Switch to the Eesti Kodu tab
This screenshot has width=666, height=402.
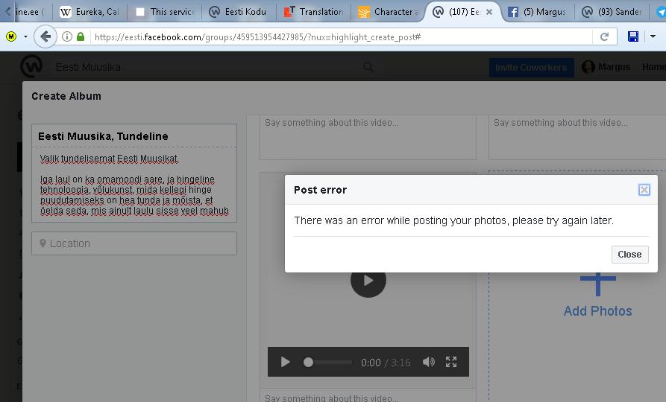coord(239,12)
